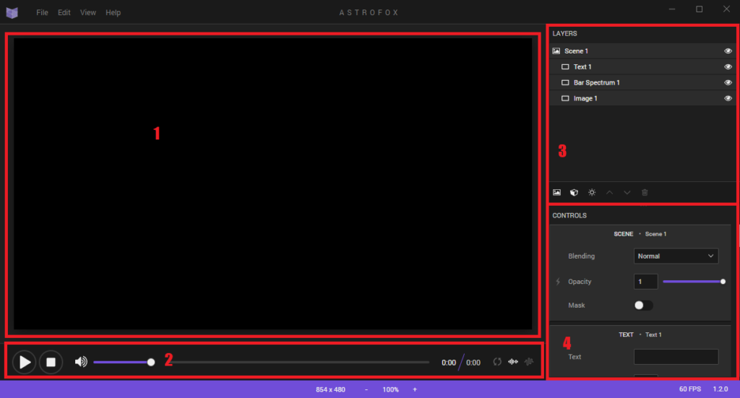Minimize the Astrofox window
This screenshot has width=740, height=398.
[x=672, y=9]
